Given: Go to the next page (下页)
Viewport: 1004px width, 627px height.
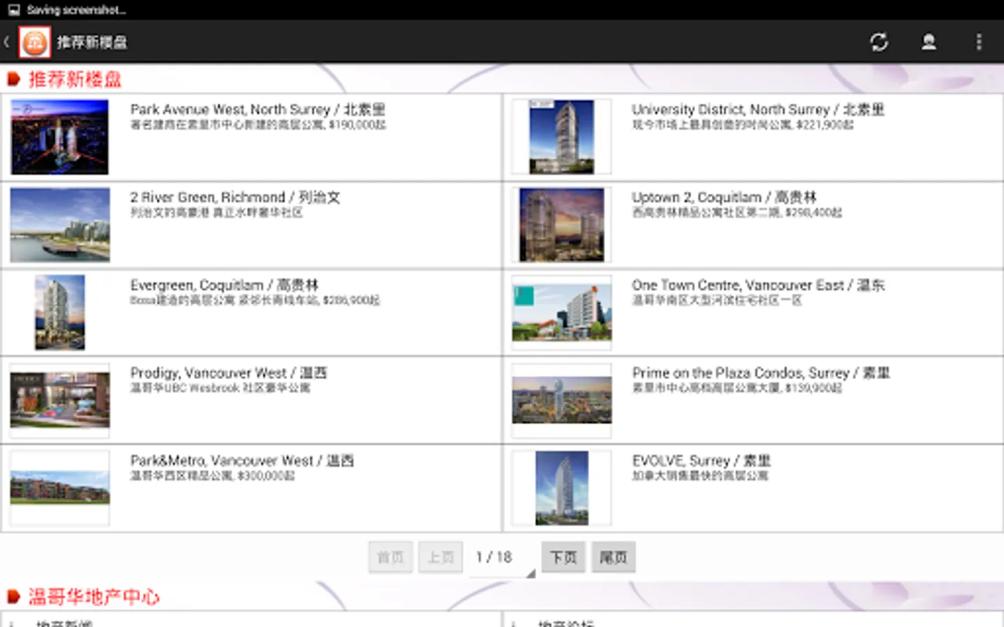Looking at the screenshot, I should click(563, 557).
